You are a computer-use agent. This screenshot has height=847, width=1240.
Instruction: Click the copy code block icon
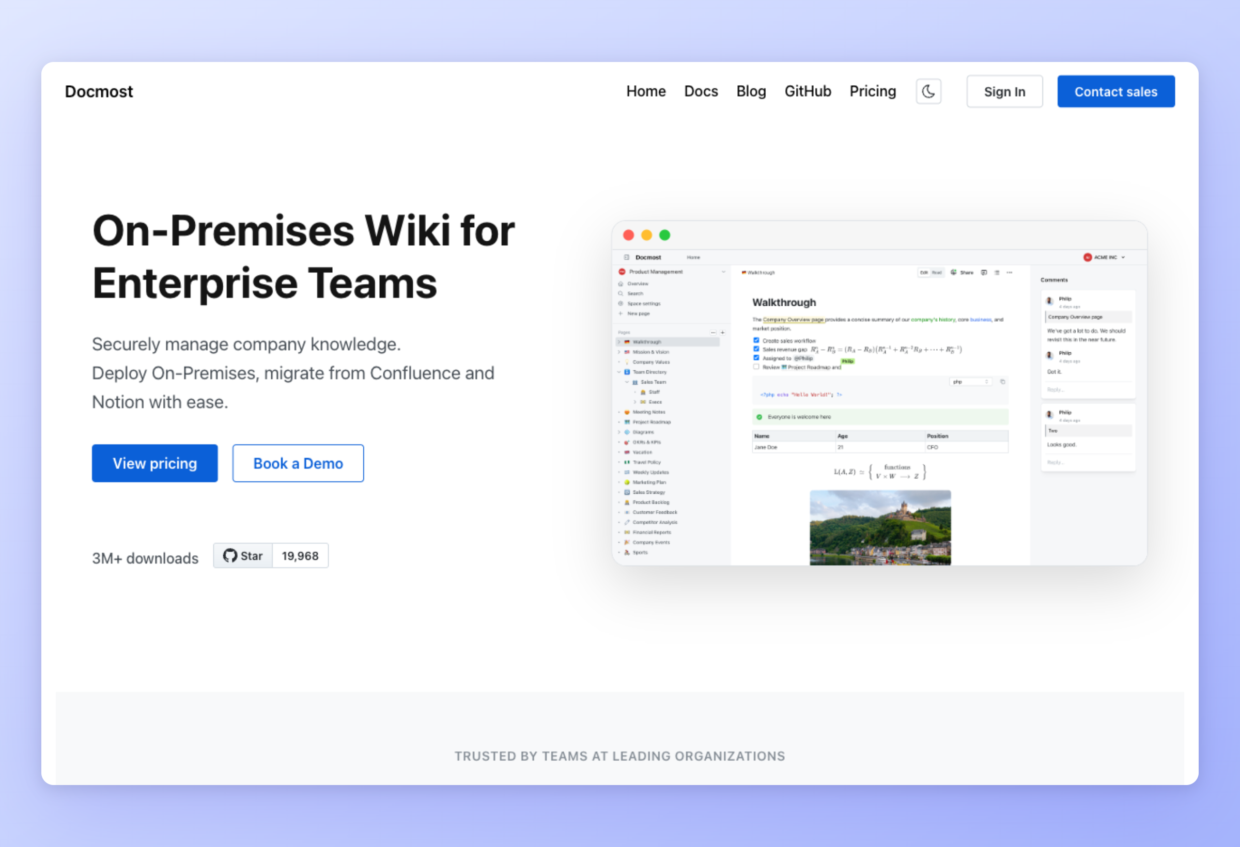click(1002, 382)
